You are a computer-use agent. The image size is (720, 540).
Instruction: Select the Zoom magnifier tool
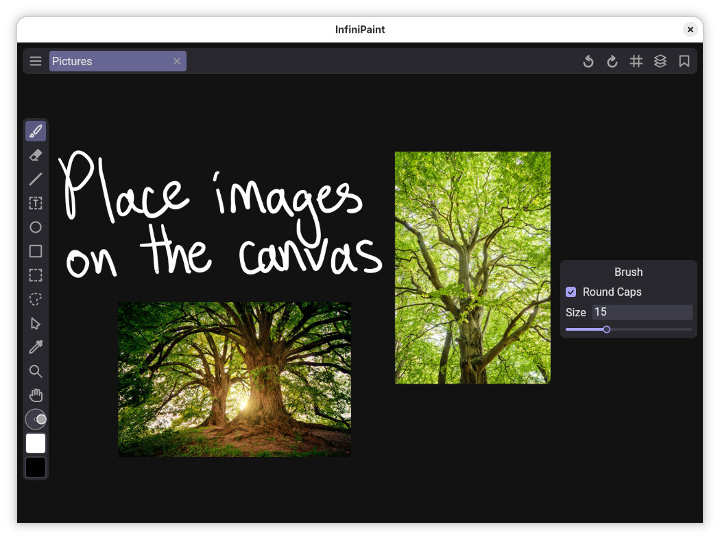36,371
